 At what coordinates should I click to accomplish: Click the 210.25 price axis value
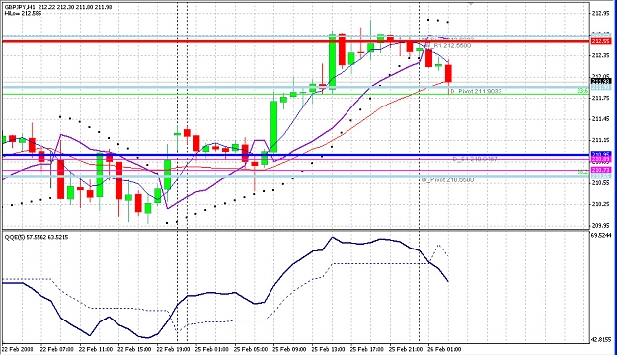click(x=601, y=204)
